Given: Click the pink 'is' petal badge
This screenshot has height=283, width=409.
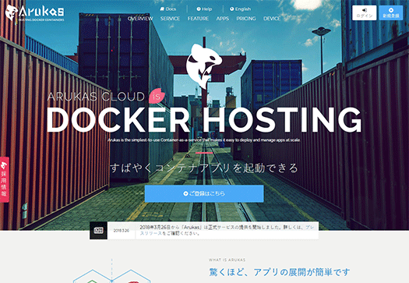Looking at the screenshot, I should coord(157,97).
